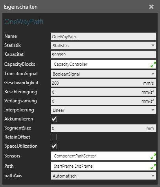Expand the CapacityBlocks green arrows icon
Screen dimensions: 160x187
click(x=153, y=65)
